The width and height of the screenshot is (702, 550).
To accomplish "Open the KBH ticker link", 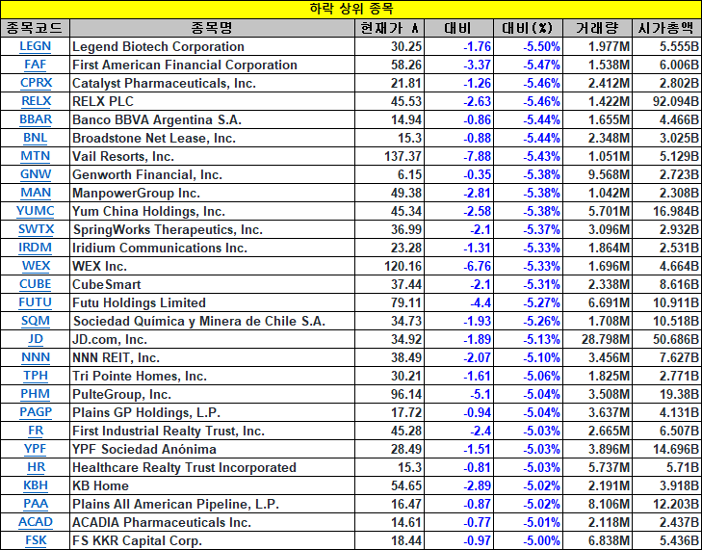I will 36,485.
